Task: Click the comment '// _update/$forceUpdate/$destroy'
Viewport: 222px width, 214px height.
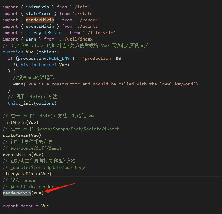Action: click(44, 167)
